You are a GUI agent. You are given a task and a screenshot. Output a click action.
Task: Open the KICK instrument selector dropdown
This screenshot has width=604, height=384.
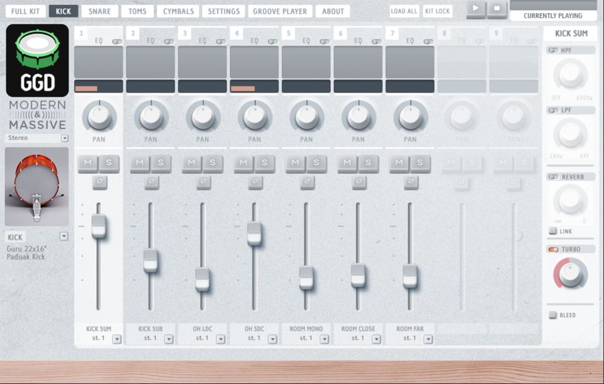click(64, 237)
